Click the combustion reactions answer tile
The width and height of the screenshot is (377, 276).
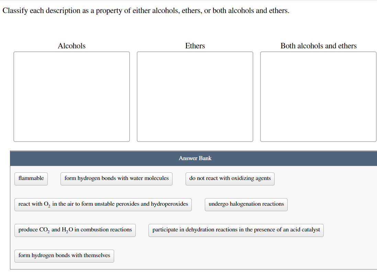point(75,230)
